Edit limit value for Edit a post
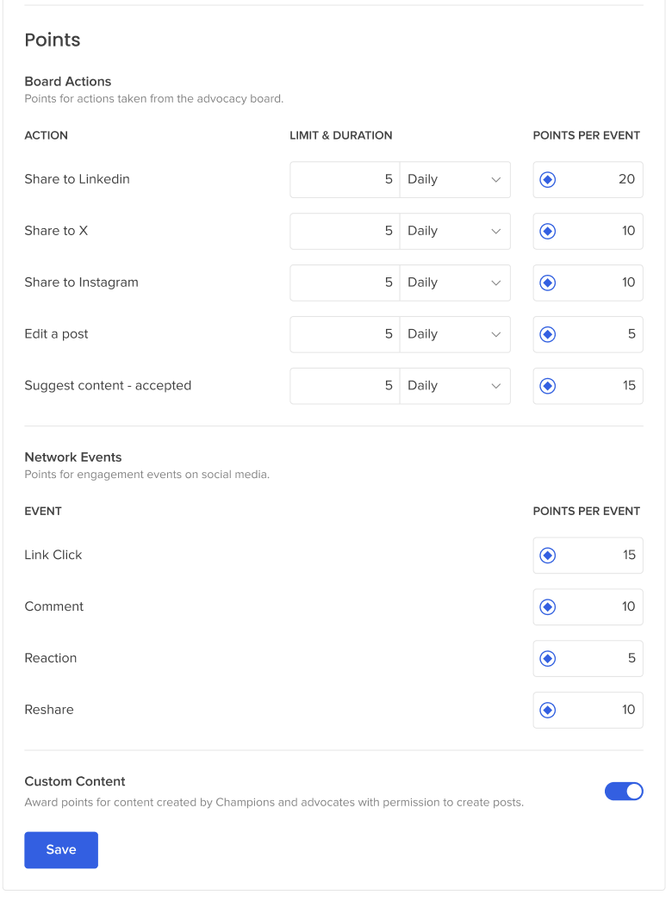The image size is (672, 901). point(345,334)
